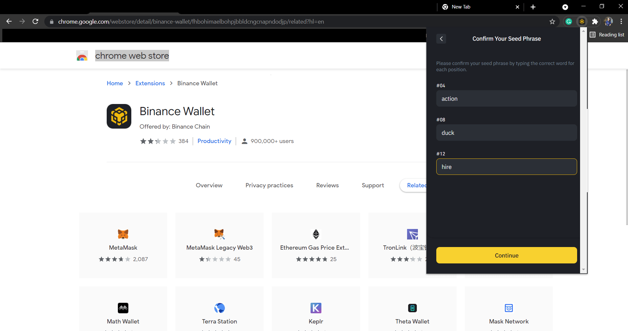Image resolution: width=628 pixels, height=331 pixels.
Task: Click the browser profile avatar
Action: pos(608,21)
